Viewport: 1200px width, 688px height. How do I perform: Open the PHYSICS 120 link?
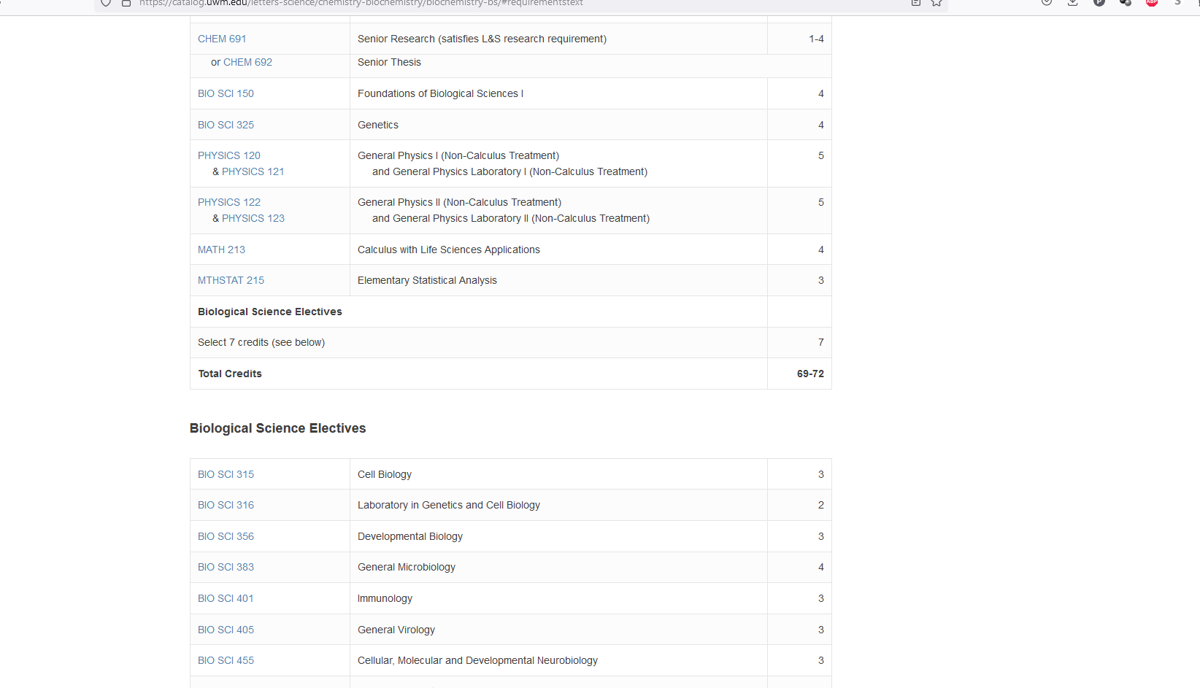229,155
